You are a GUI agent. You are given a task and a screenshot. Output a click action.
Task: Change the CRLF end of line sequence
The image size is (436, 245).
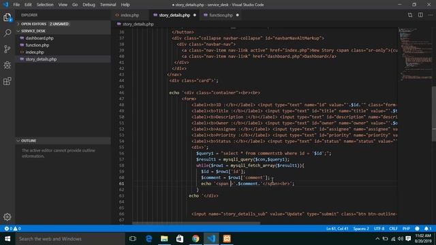click(x=393, y=229)
